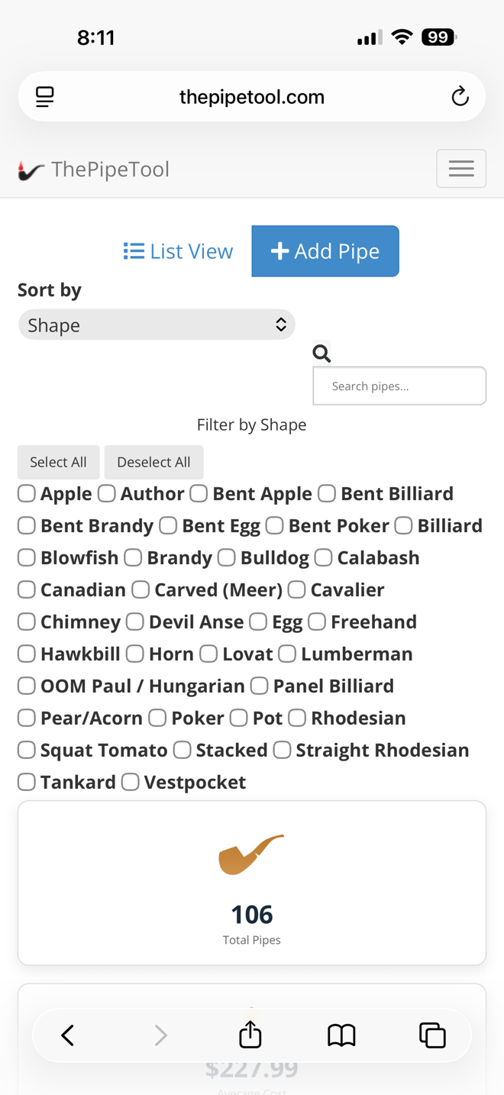The width and height of the screenshot is (504, 1095).
Task: Click the ThePipeTool pipe logo
Action: 31,170
